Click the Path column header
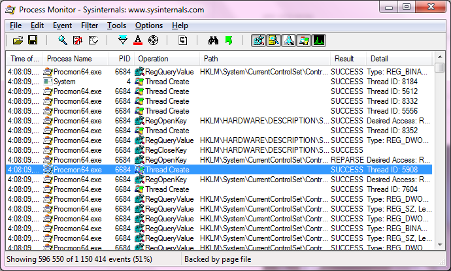 tap(265, 59)
